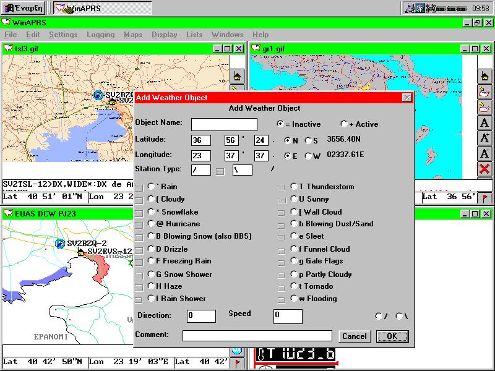Select the Wall Cloud option
Screen dimensions: 495x371
tap(294, 211)
